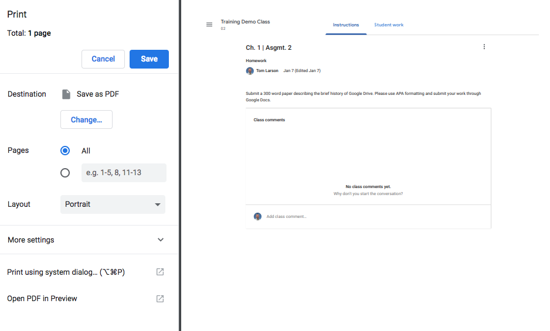Click the Add class comment field
Screen dimensions: 550x331
point(286,217)
